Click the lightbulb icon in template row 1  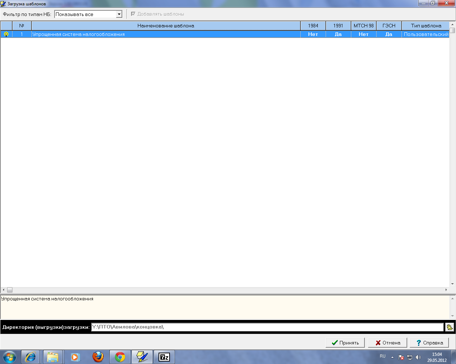point(6,34)
